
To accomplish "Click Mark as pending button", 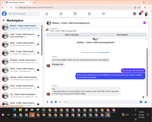I will [x=72, y=35].
